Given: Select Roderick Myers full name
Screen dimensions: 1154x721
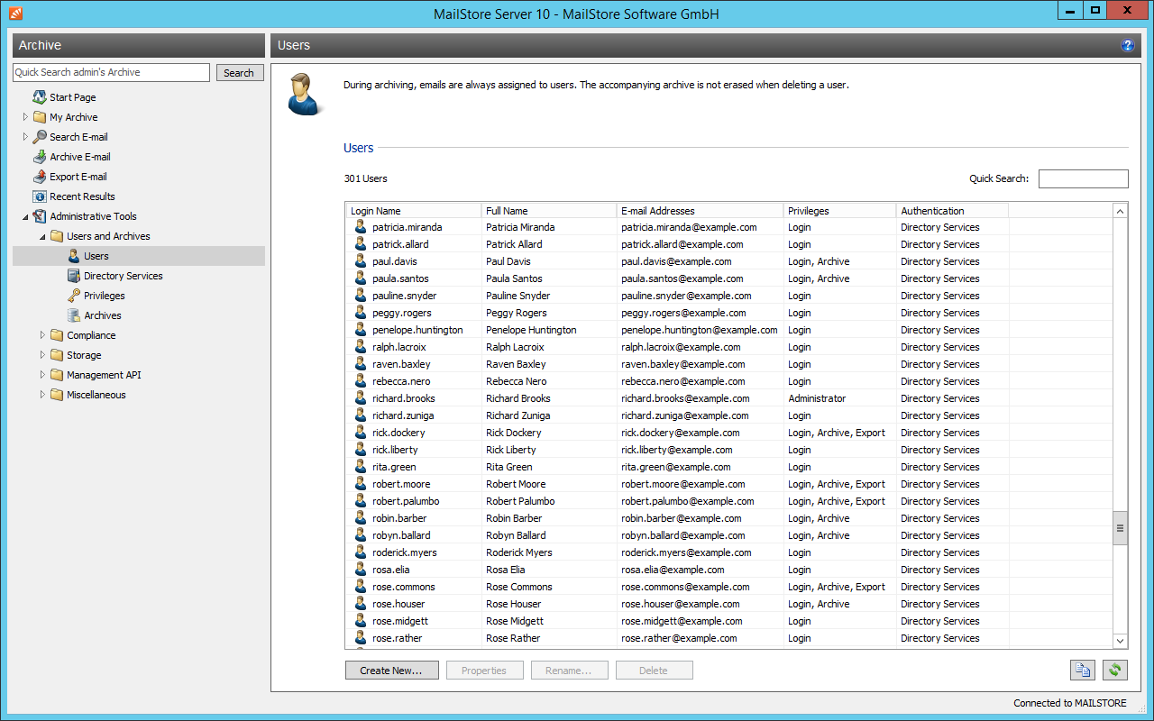Looking at the screenshot, I should coord(518,552).
